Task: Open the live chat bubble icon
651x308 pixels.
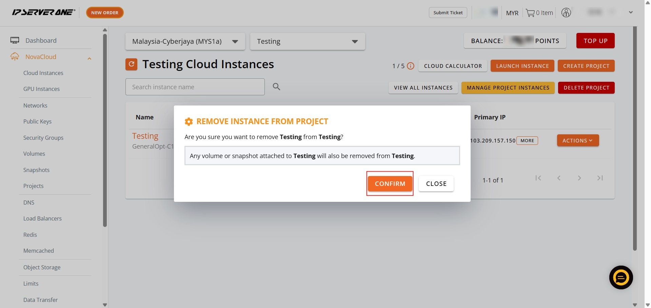Action: (x=621, y=277)
